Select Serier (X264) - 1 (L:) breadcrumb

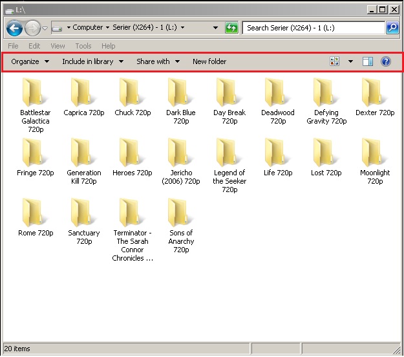tap(145, 27)
